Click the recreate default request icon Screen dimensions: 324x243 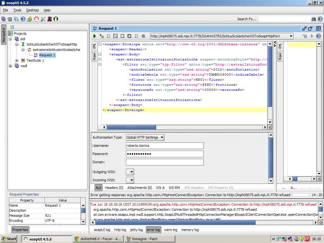click(115, 36)
